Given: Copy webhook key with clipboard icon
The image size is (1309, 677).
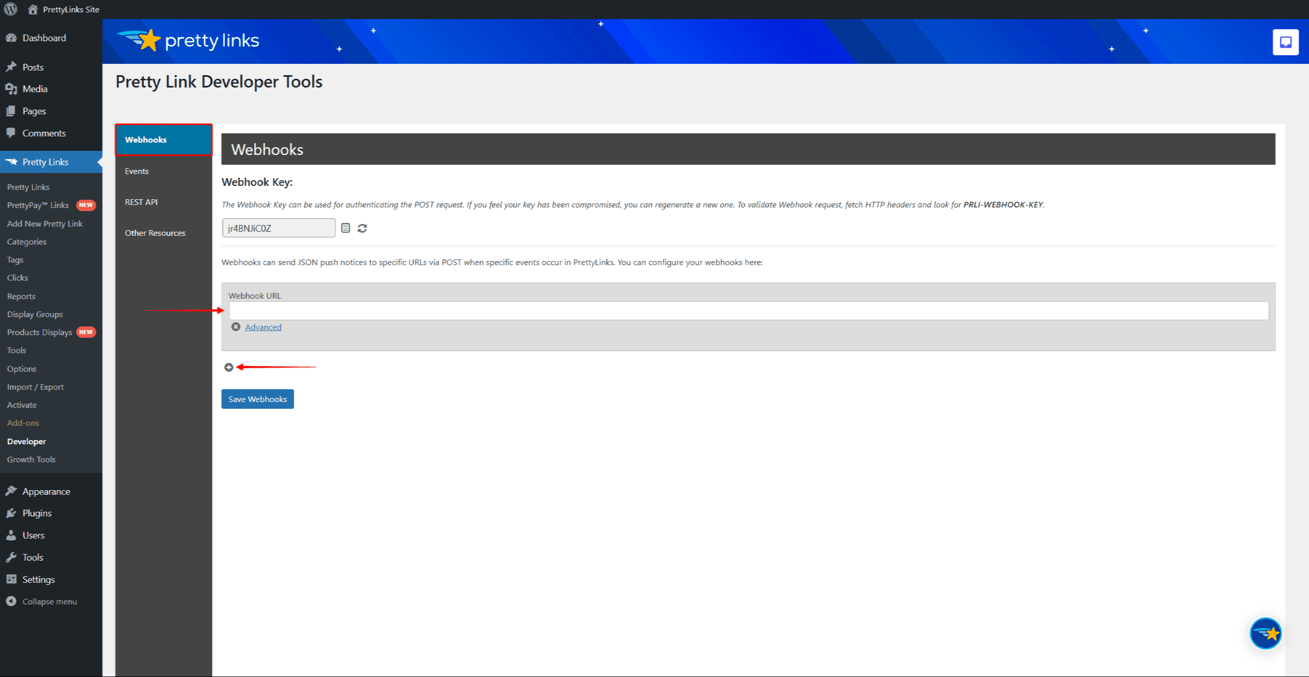Looking at the screenshot, I should click(x=346, y=228).
